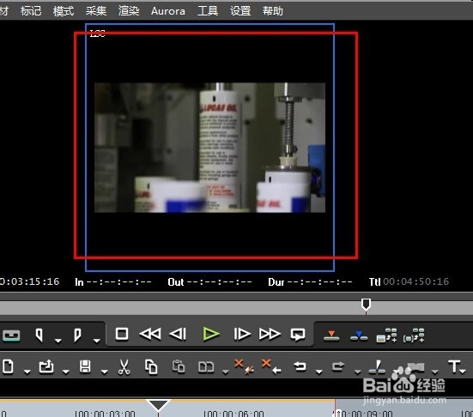Click timeline ruler at 00:00:06:00
473x417 pixels.
tap(233, 413)
